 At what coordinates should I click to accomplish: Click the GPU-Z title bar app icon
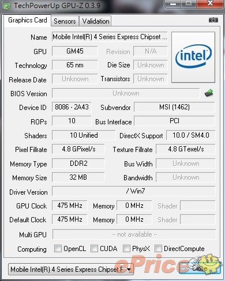[x=6, y=6]
